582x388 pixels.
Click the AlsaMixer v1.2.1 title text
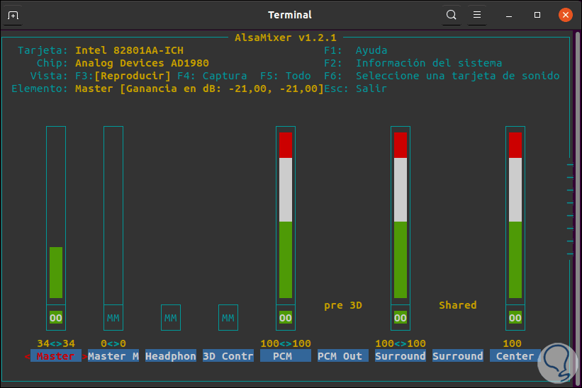click(286, 38)
